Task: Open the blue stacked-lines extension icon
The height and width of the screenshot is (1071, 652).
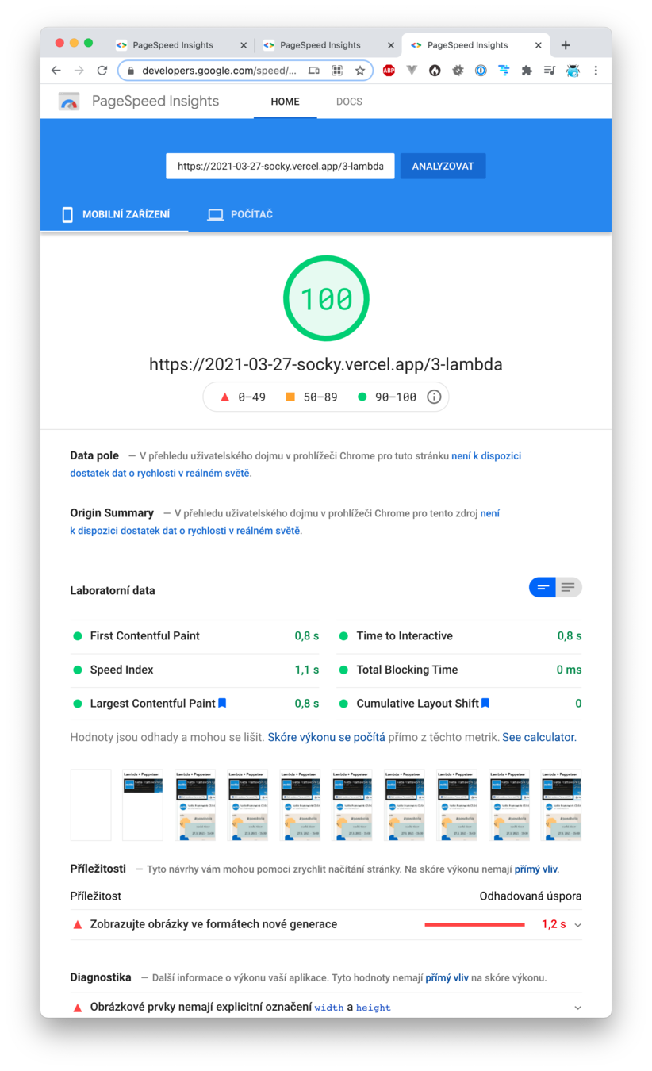Action: pyautogui.click(x=504, y=71)
